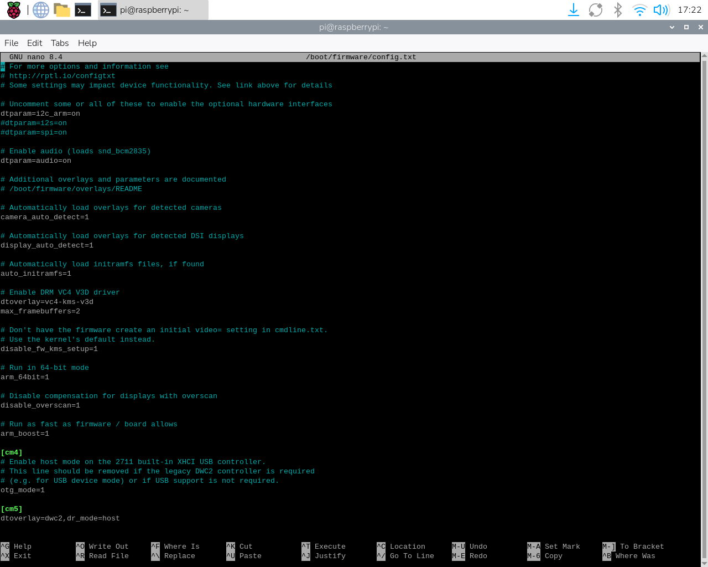Screen dimensions: 708x567
Task: Click the ^T Execute shortcut
Action: point(324,547)
